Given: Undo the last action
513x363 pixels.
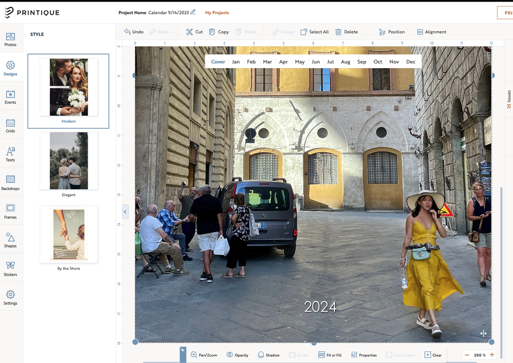Looking at the screenshot, I should [x=133, y=32].
